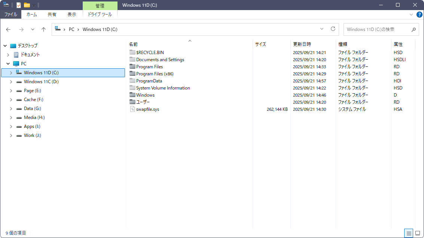Screen dimensions: 424x238
Task: Click the Properties checkmark icon in title bar
Action: click(x=19, y=5)
